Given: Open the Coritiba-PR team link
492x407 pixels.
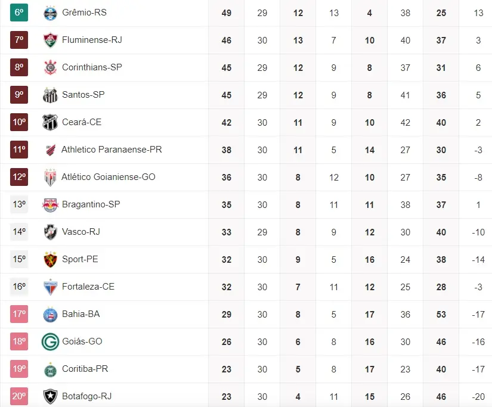Looking at the screenshot, I should tap(85, 369).
